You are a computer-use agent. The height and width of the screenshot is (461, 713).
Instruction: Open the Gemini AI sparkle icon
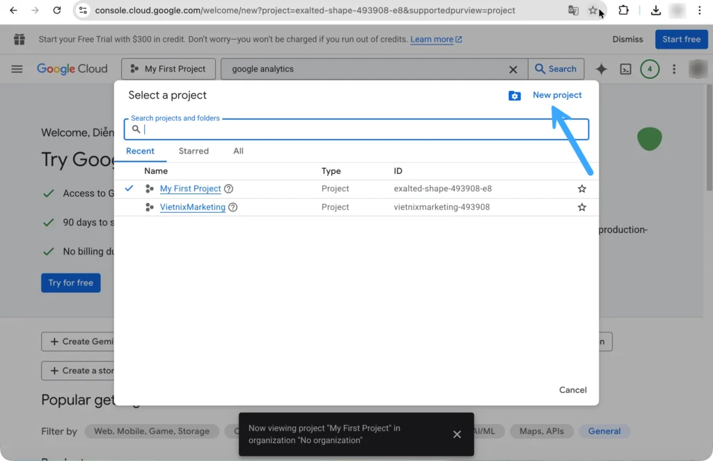[x=602, y=69]
